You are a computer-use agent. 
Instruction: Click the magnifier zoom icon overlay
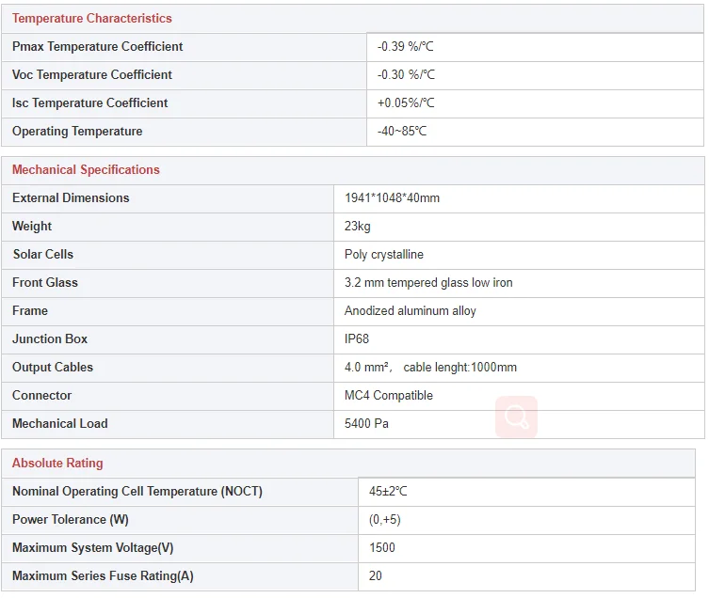pos(516,417)
